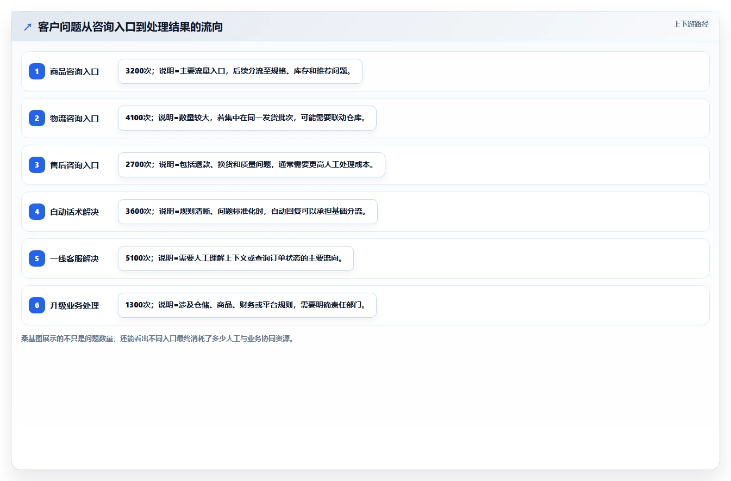Click the title 客户问题从咨询入口到处理结果的流向
The width and height of the screenshot is (731, 481).
pos(130,27)
